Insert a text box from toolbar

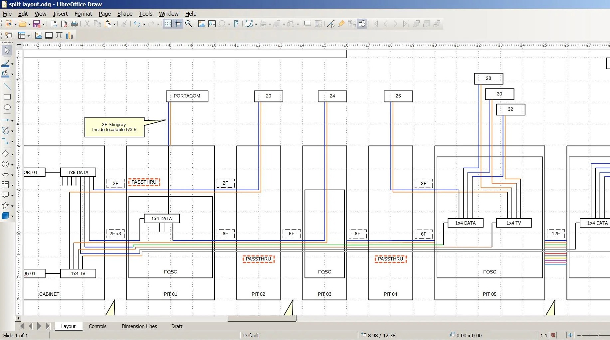[x=212, y=24]
